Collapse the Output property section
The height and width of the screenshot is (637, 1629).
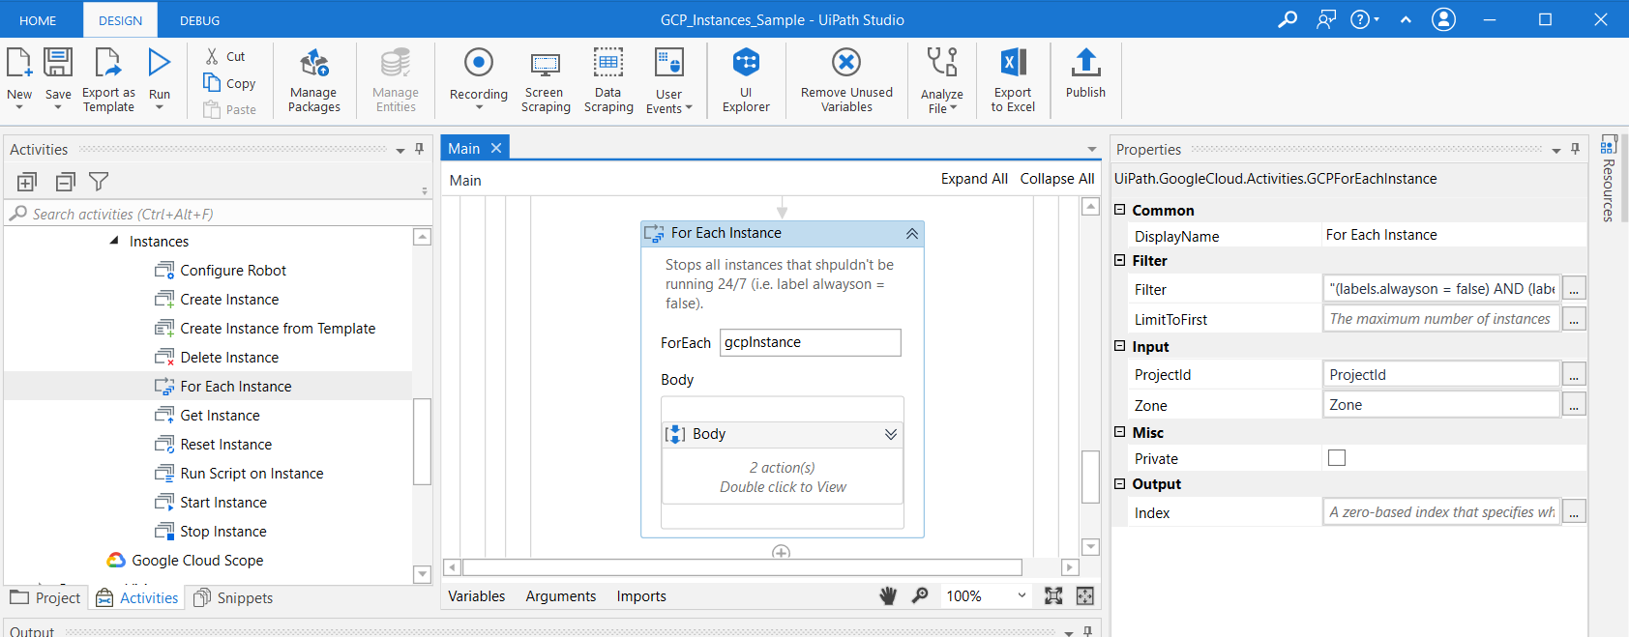[1120, 483]
